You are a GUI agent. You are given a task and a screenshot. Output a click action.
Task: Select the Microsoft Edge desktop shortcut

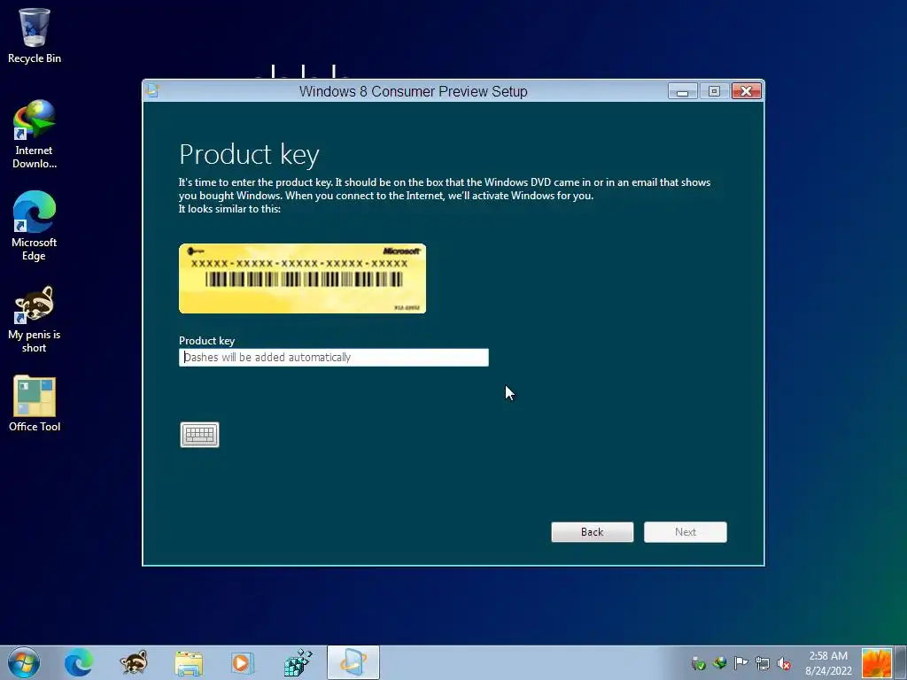[x=35, y=226]
